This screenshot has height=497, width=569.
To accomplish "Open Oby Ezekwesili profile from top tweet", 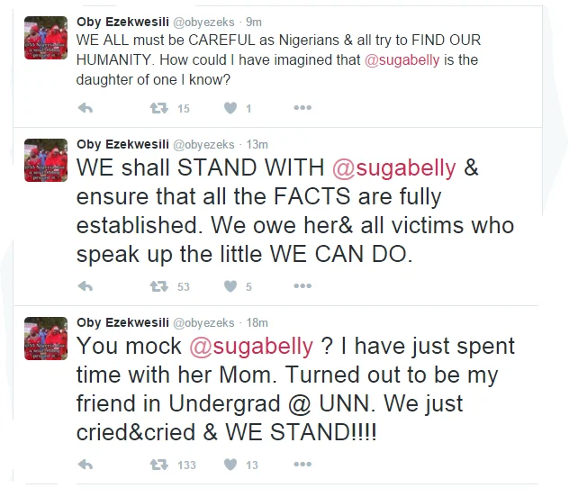I will pyautogui.click(x=122, y=22).
